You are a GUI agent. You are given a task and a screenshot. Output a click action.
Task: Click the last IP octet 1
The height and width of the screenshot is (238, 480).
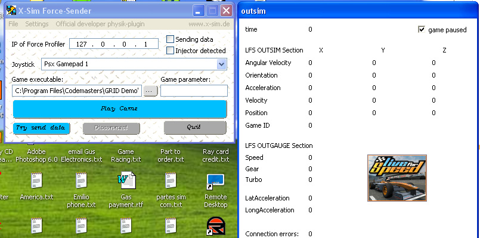(145, 44)
